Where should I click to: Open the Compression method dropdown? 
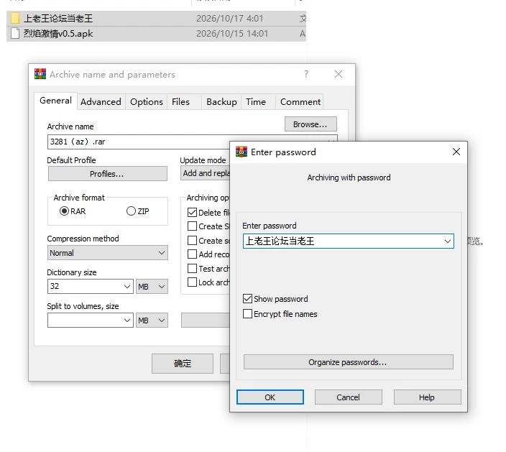[108, 253]
